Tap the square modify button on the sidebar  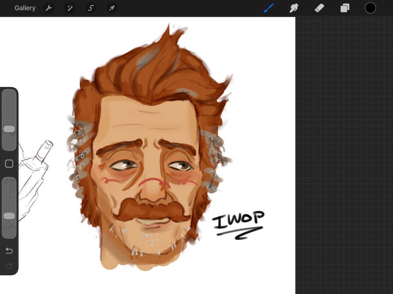(9, 164)
